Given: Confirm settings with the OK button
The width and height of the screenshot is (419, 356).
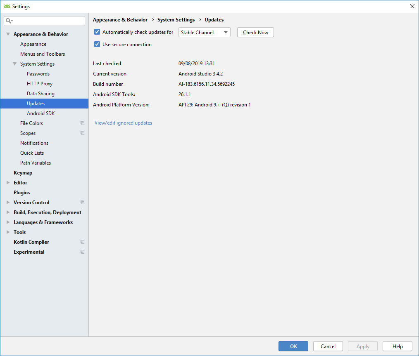Looking at the screenshot, I should tap(293, 346).
